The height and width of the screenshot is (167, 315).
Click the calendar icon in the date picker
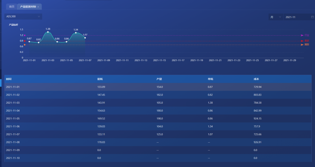(312, 17)
